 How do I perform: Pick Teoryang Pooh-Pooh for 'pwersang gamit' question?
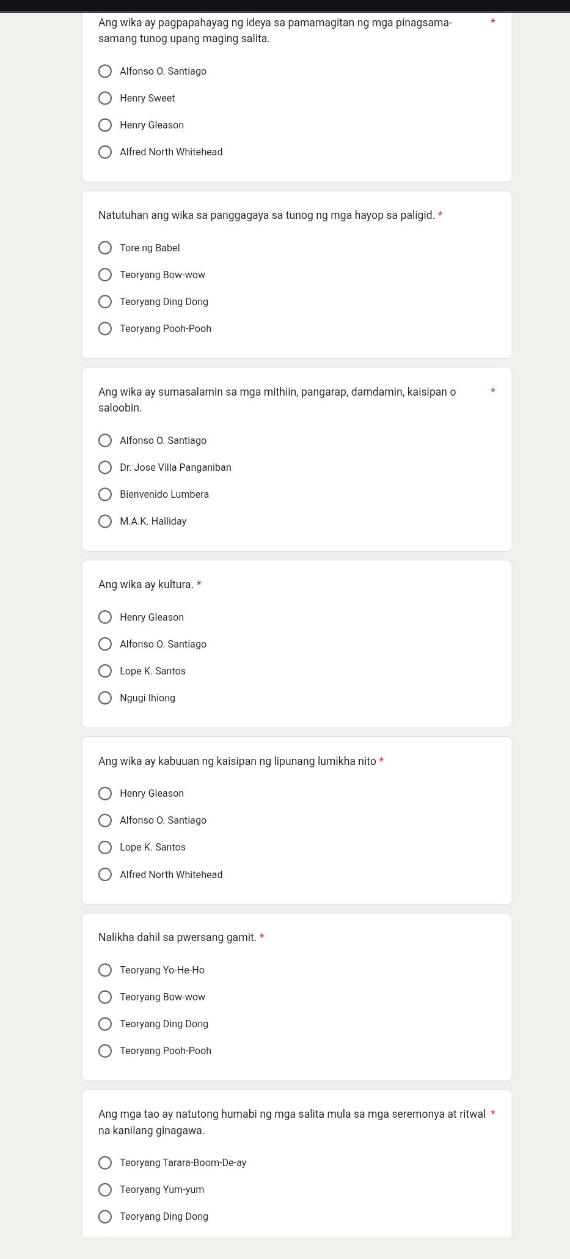pyautogui.click(x=105, y=1051)
